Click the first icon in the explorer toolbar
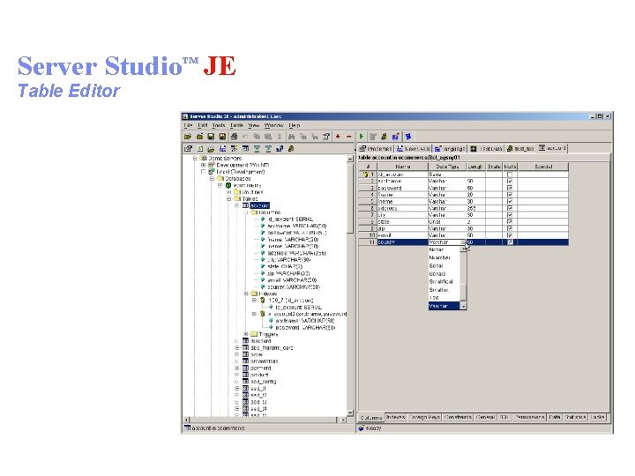 point(188,149)
